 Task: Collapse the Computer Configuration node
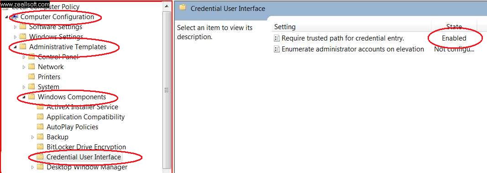point(7,17)
